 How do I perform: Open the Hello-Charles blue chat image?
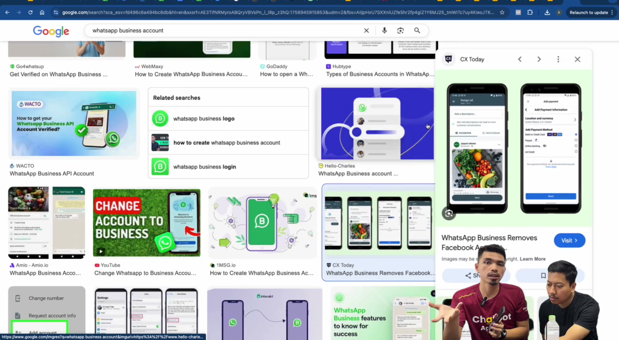pos(377,123)
